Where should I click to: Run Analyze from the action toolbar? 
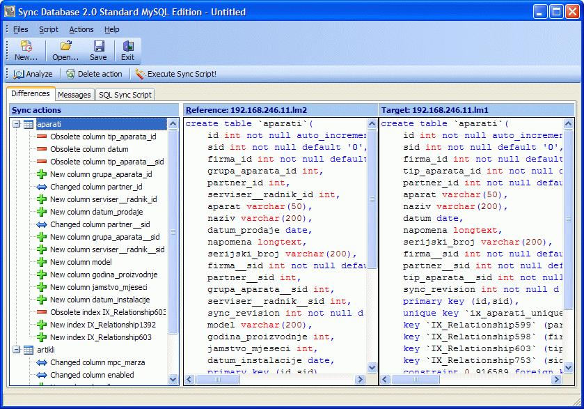[33, 74]
